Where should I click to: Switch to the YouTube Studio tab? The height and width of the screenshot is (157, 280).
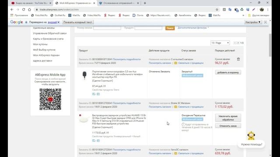(x=31, y=3)
